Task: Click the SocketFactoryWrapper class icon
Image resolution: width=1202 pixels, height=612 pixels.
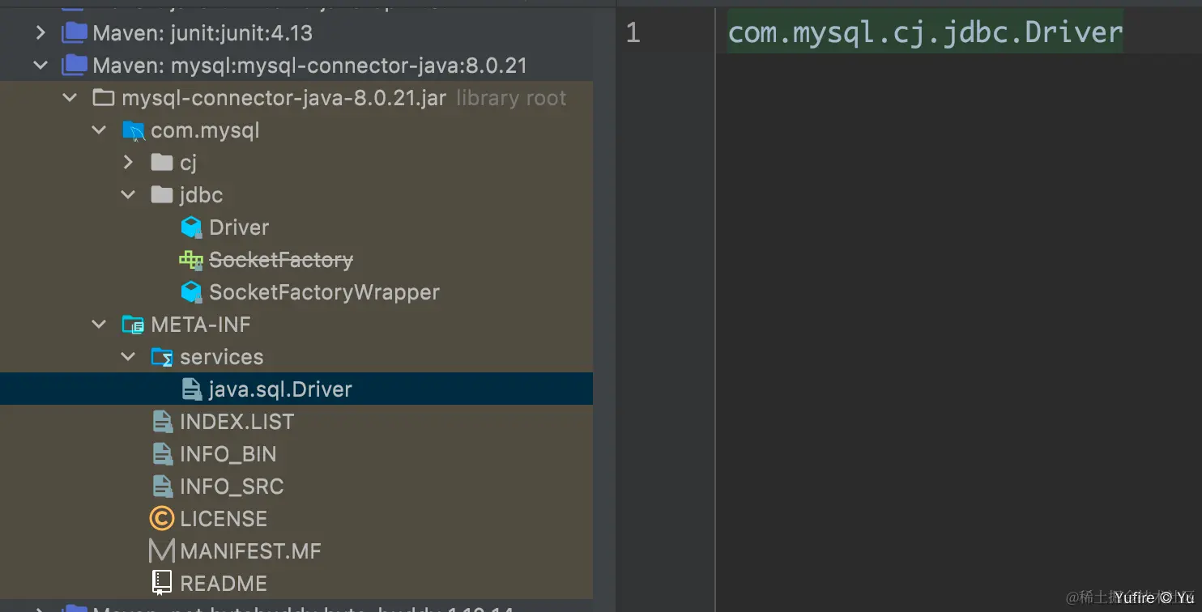Action: pos(191,292)
